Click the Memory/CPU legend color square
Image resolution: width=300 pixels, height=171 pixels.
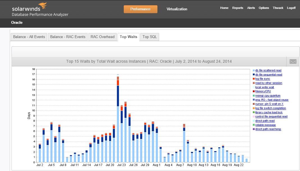(x=253, y=91)
